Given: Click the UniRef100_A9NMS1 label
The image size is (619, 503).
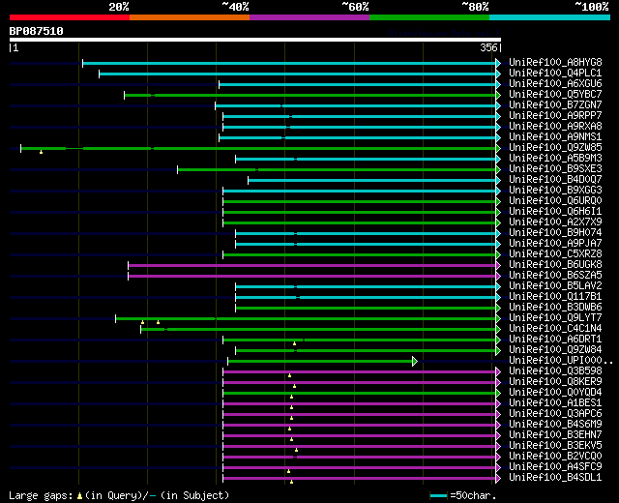Looking at the screenshot, I should (555, 137).
